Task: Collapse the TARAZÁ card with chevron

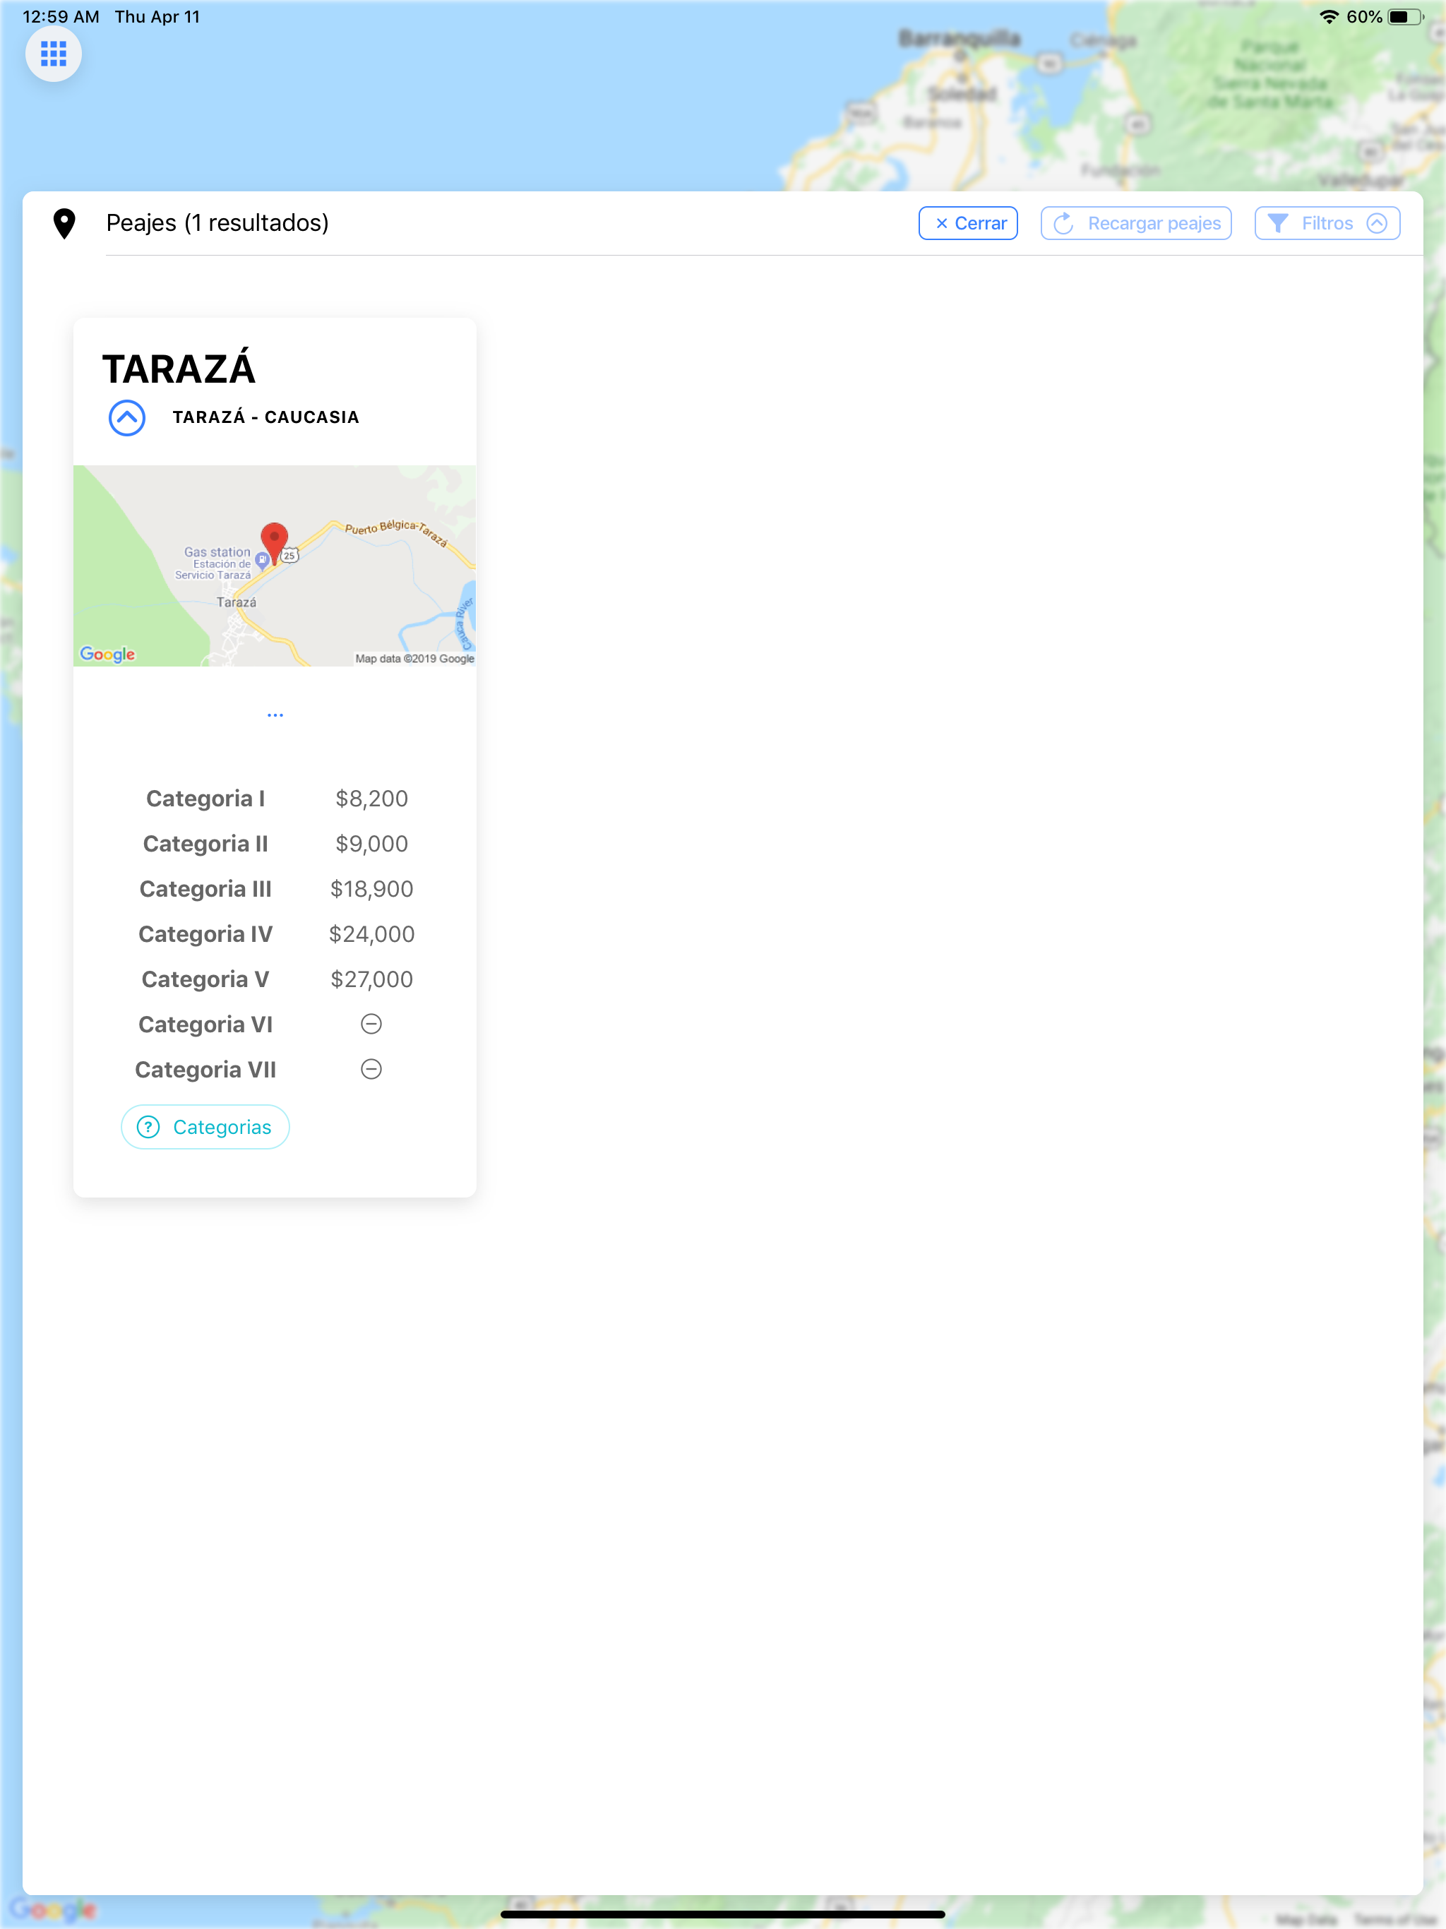Action: pyautogui.click(x=126, y=418)
